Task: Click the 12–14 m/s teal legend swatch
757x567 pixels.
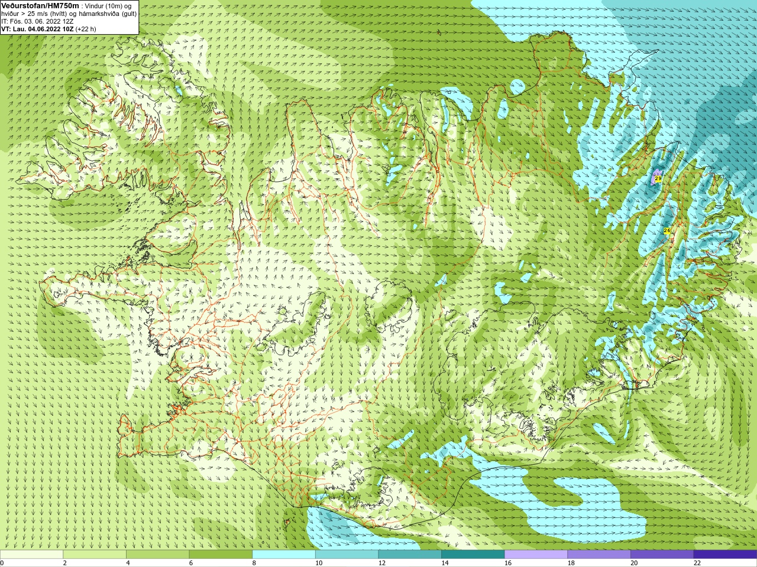Action: (410, 555)
